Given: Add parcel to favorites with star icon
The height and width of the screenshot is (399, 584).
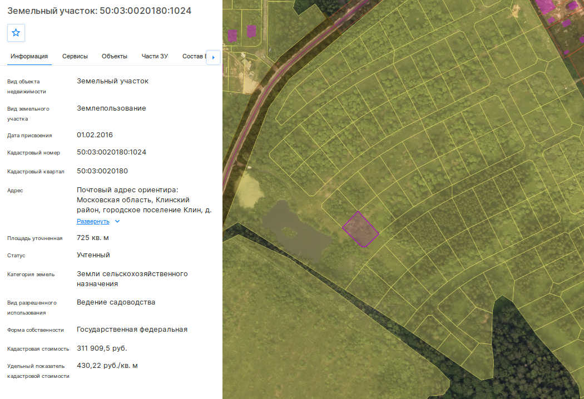Looking at the screenshot, I should [16, 33].
